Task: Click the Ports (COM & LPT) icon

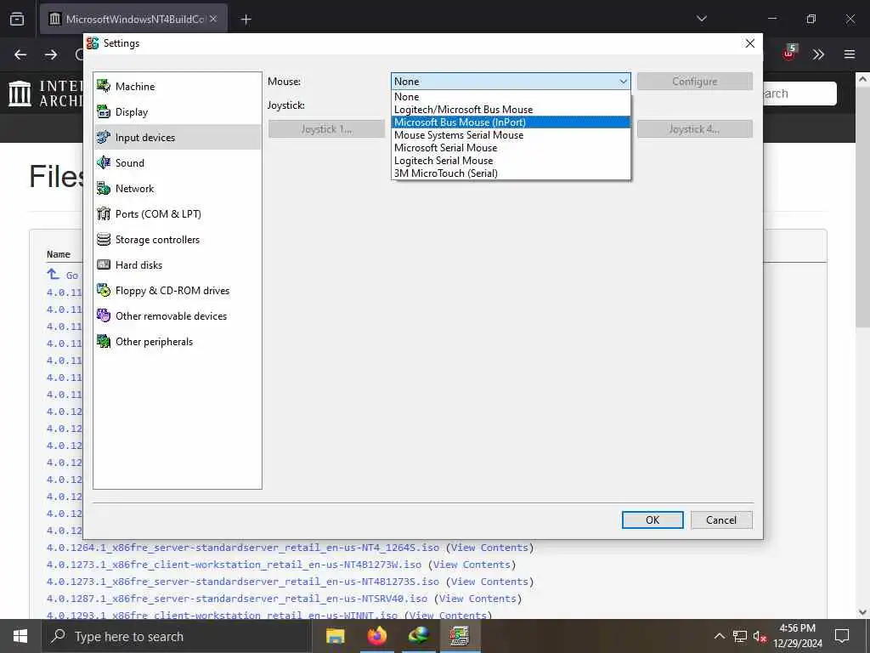Action: [104, 213]
